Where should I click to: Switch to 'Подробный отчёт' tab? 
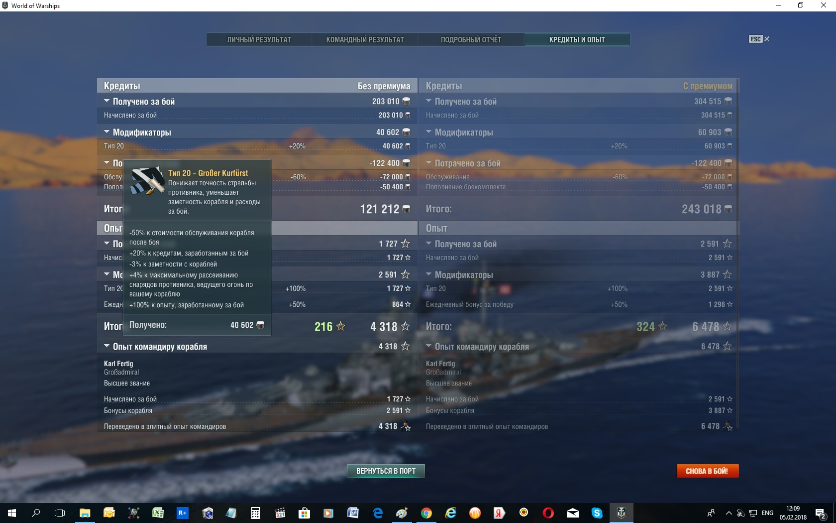(471, 40)
